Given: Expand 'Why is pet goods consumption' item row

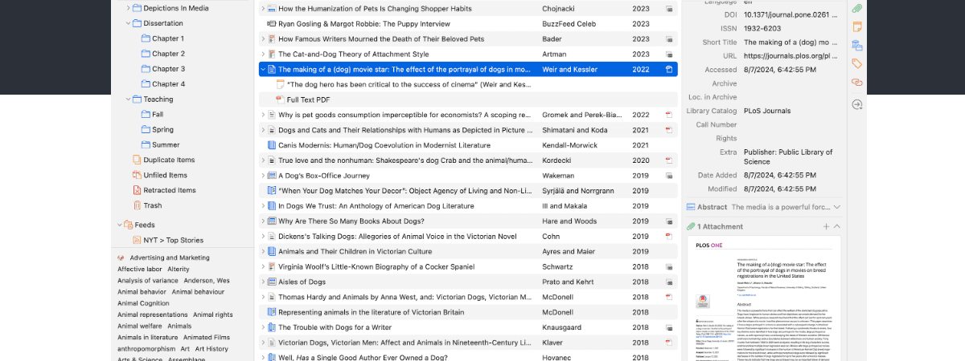Looking at the screenshot, I should pyautogui.click(x=263, y=115).
